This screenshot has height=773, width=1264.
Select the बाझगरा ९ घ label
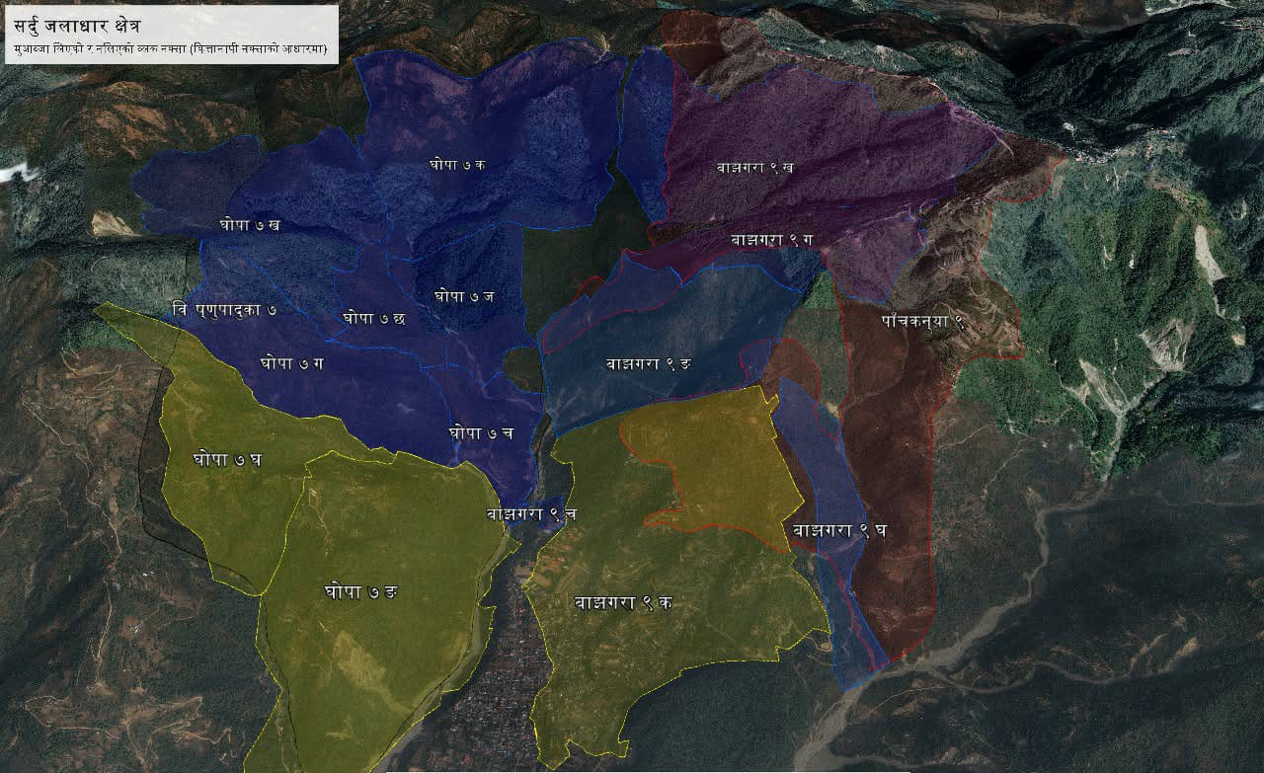pos(839,530)
